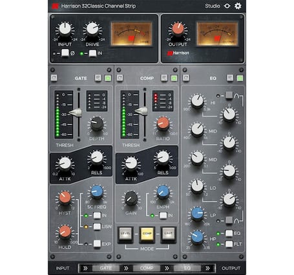
Task: Click the upper MID band gain knob
Action: [x=229, y=143]
